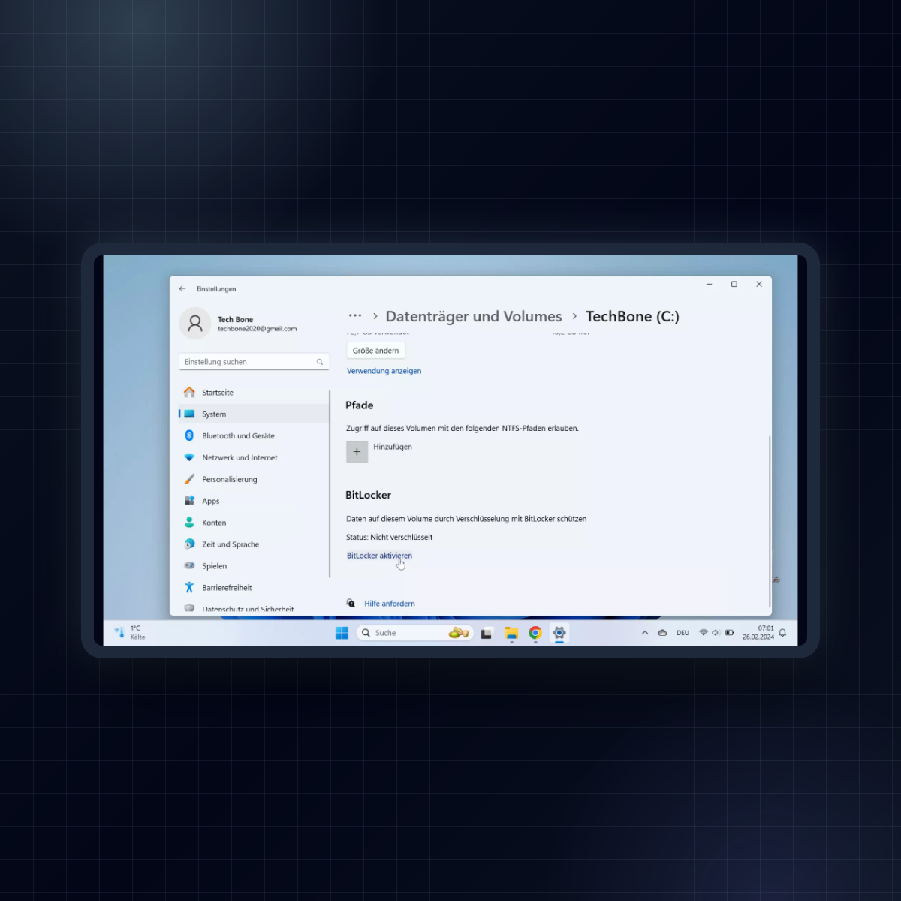The width and height of the screenshot is (901, 901).
Task: Click the Netzwerk wifi diamond icon
Action: [x=189, y=458]
